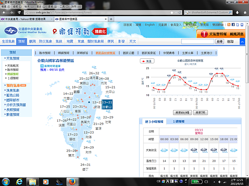Viewport: 249px width, 186px height.
Task: Open 數值預報 in the left sidebar
Action: (13, 114)
